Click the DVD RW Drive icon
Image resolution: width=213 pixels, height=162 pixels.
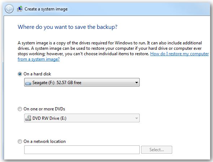coord(28,118)
